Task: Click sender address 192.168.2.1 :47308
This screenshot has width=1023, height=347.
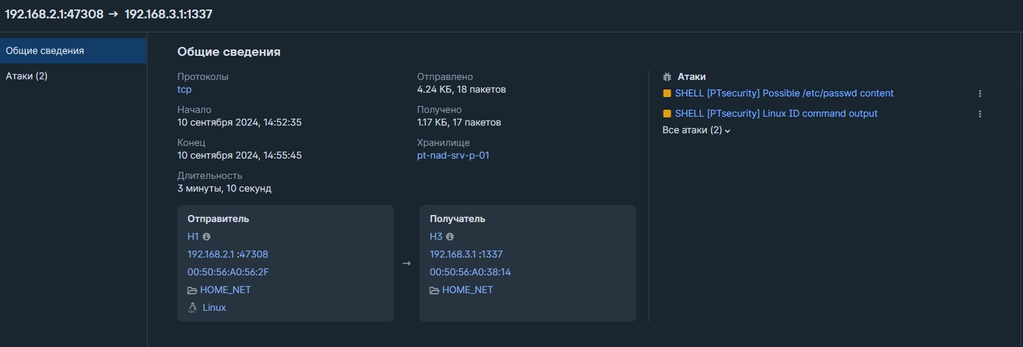Action: pos(227,254)
